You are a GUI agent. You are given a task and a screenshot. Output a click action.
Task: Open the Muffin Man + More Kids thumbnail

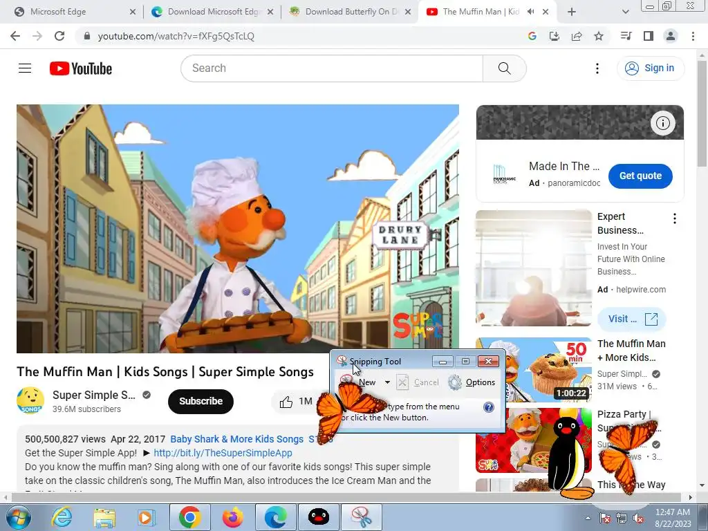click(534, 369)
